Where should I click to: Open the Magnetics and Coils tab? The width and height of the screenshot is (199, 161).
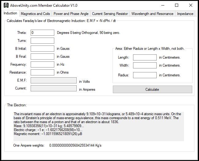pos(35,14)
